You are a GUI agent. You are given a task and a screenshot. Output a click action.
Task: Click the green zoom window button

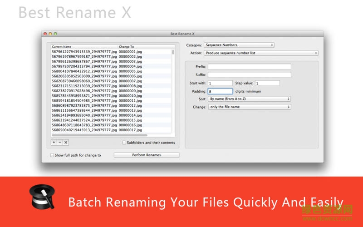(55, 34)
